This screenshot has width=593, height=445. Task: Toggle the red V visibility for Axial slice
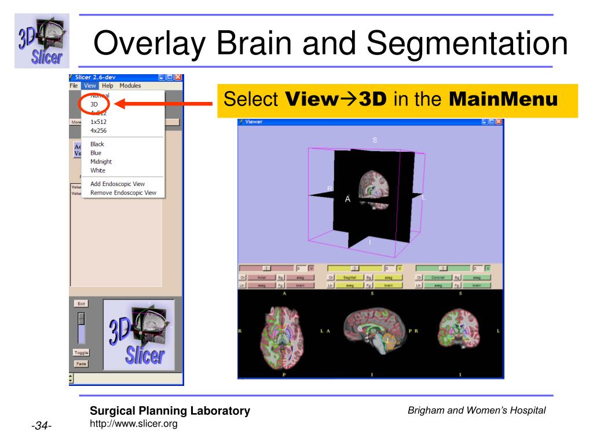tap(311, 268)
